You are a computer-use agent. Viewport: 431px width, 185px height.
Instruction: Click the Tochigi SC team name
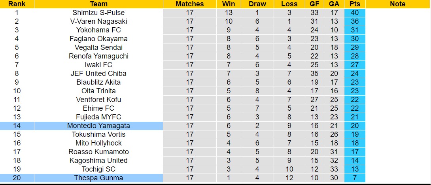pyautogui.click(x=98, y=169)
